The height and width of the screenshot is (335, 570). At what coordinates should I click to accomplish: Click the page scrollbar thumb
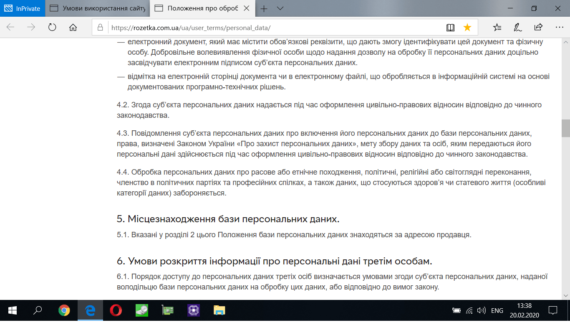tap(566, 128)
